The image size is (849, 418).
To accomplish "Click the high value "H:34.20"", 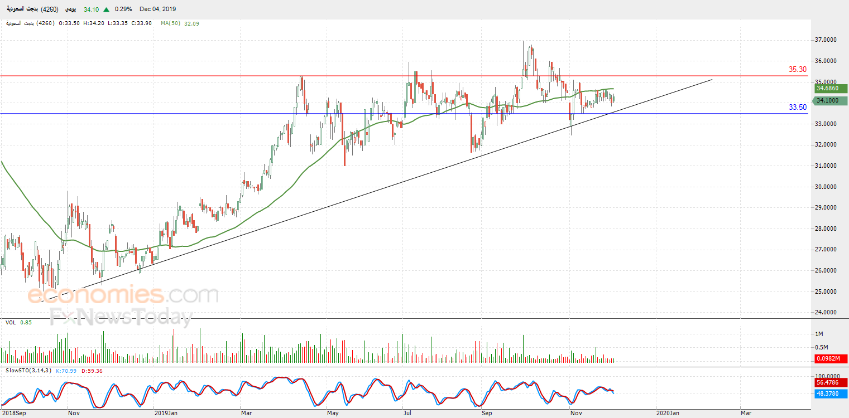I will coord(93,23).
